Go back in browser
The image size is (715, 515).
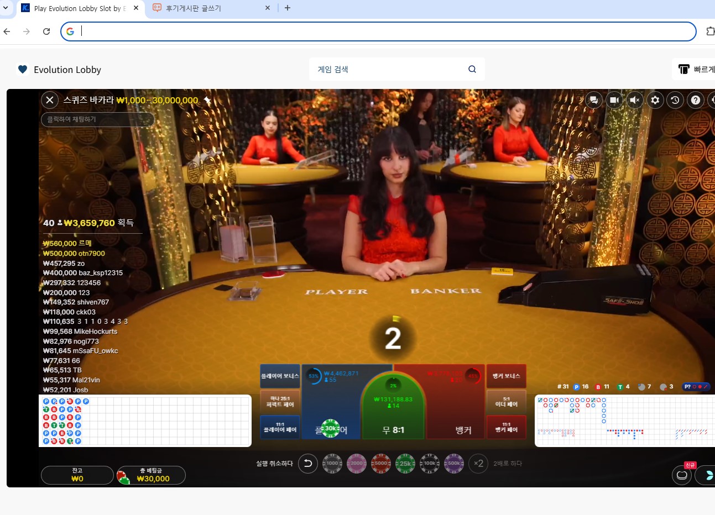[7, 31]
